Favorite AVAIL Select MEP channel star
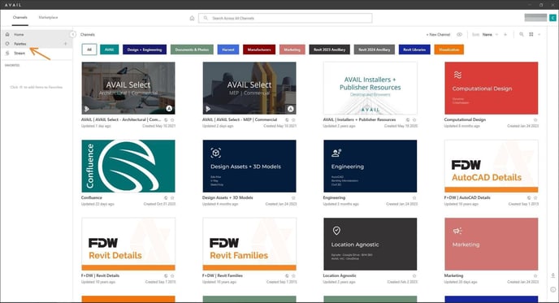This screenshot has height=303, width=559. pyautogui.click(x=293, y=119)
